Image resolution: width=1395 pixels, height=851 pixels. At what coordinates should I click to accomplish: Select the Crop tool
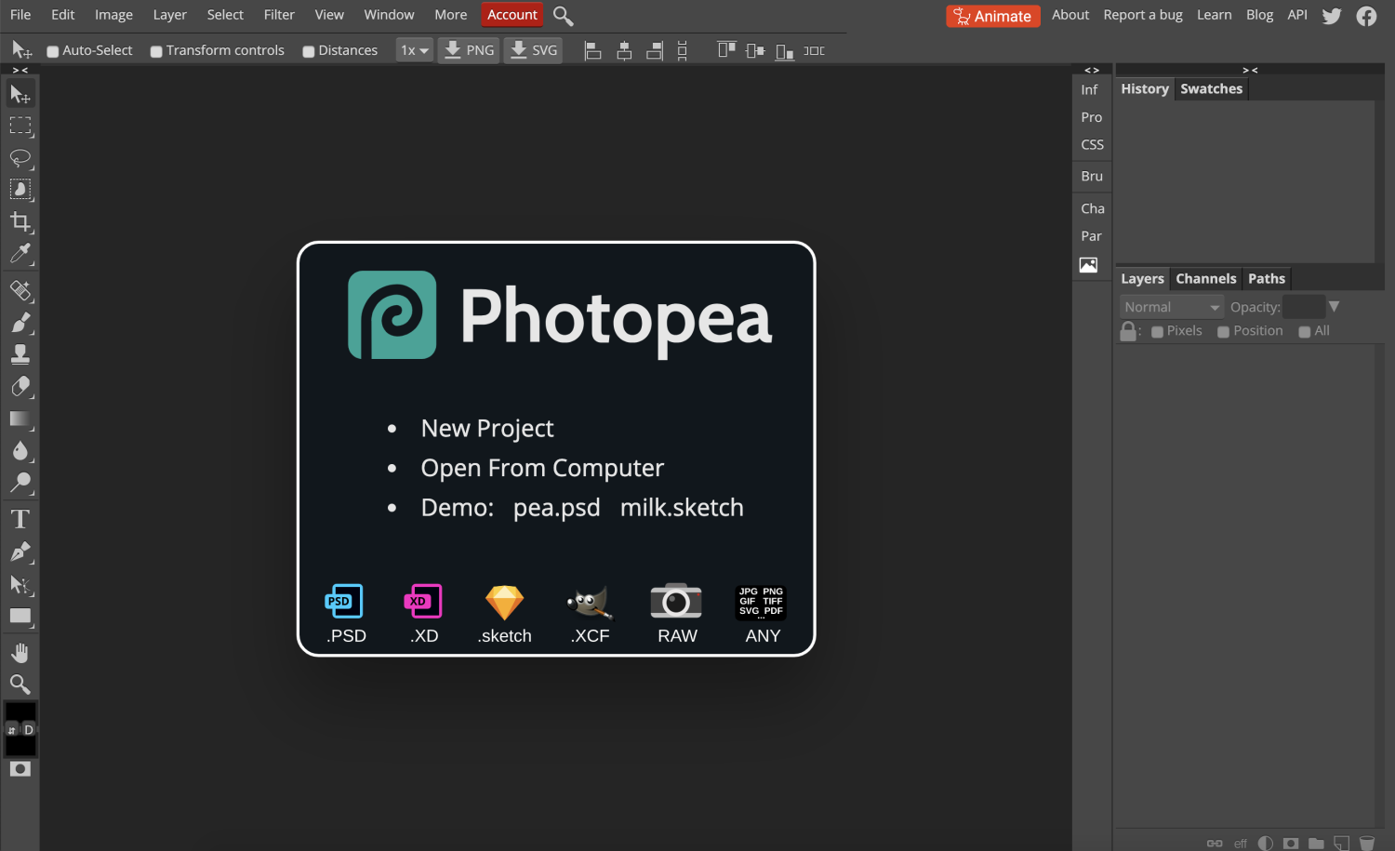(x=20, y=221)
